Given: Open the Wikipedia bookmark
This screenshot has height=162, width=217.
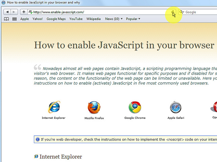Looking at the screenshot, I should (94, 19).
